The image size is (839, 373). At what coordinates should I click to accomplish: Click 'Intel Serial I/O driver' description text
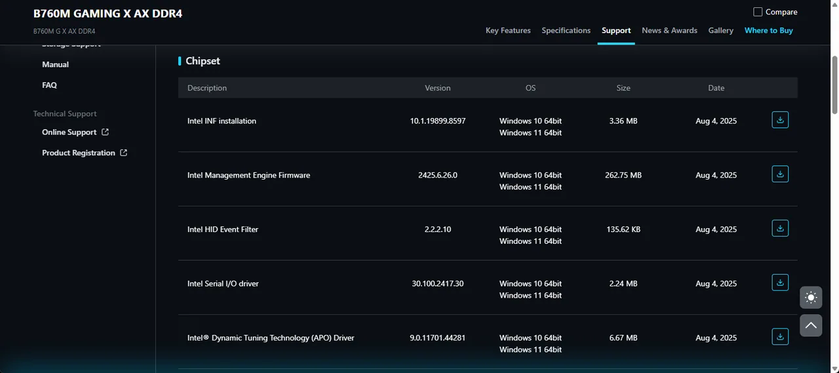click(x=223, y=284)
